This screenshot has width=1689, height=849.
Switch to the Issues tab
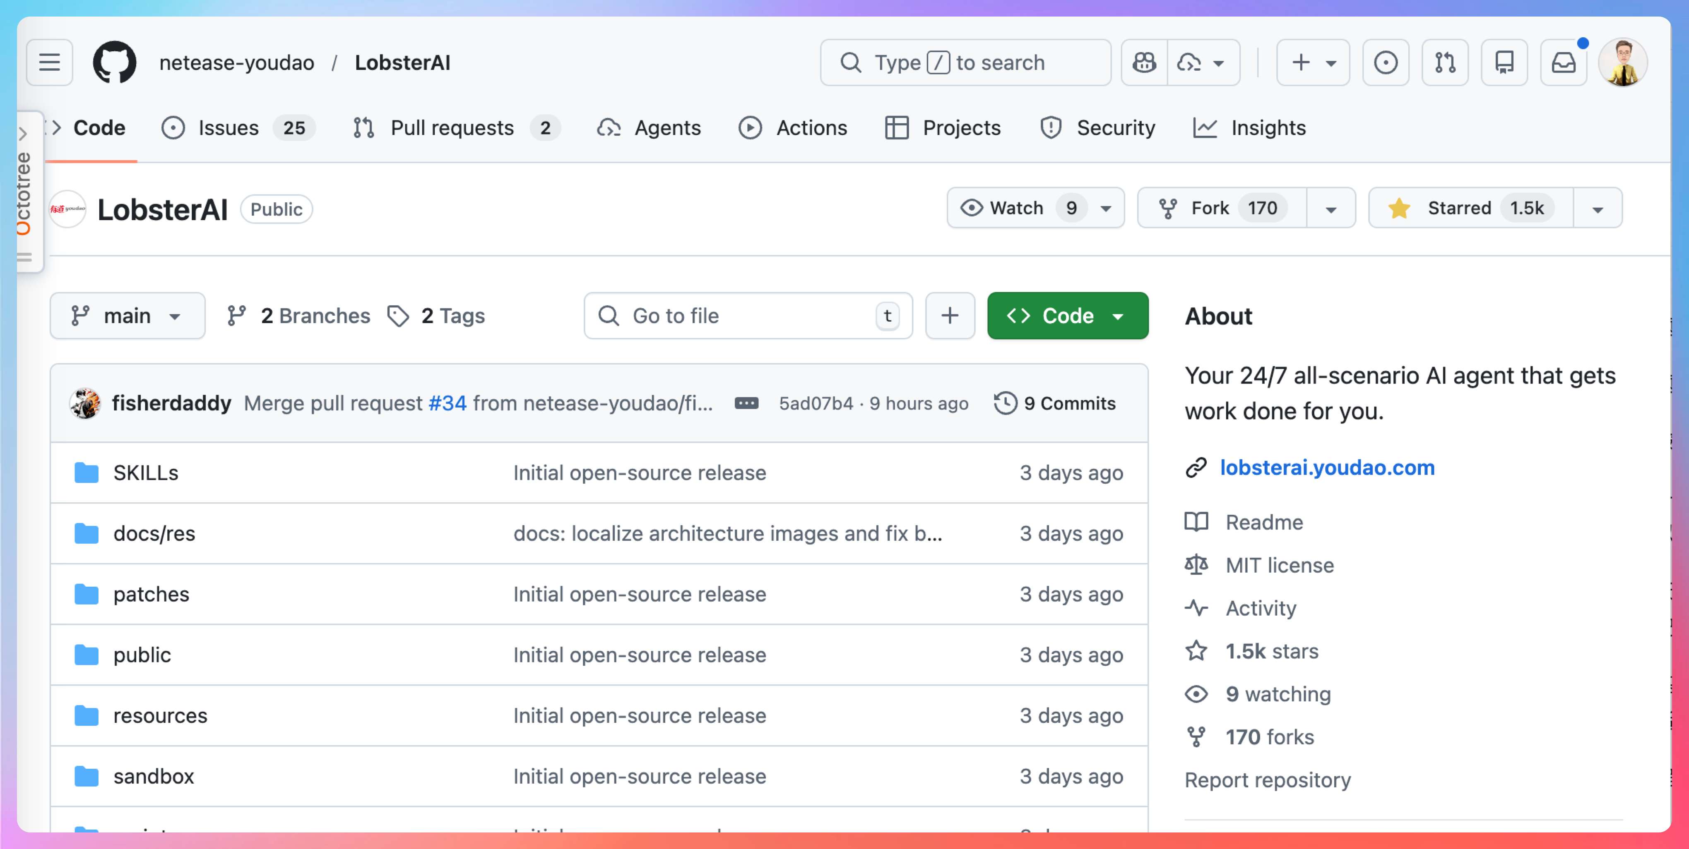pos(228,128)
